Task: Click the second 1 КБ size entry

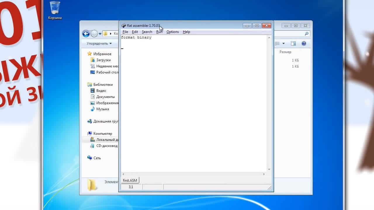Action: pos(295,66)
